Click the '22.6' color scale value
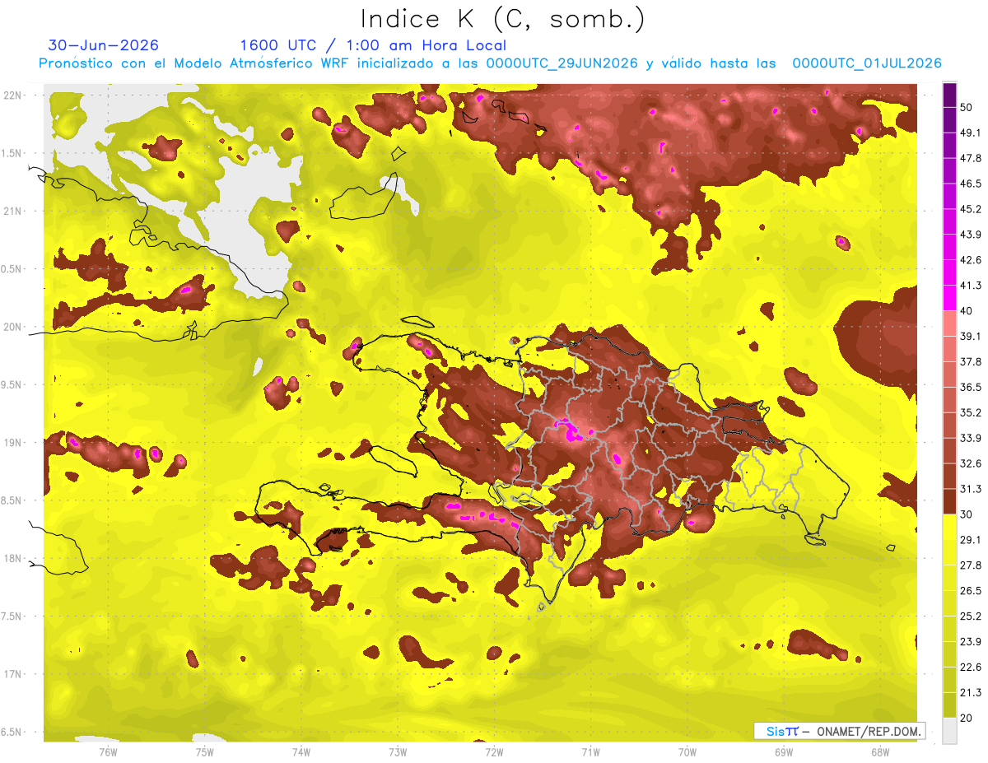 click(971, 668)
